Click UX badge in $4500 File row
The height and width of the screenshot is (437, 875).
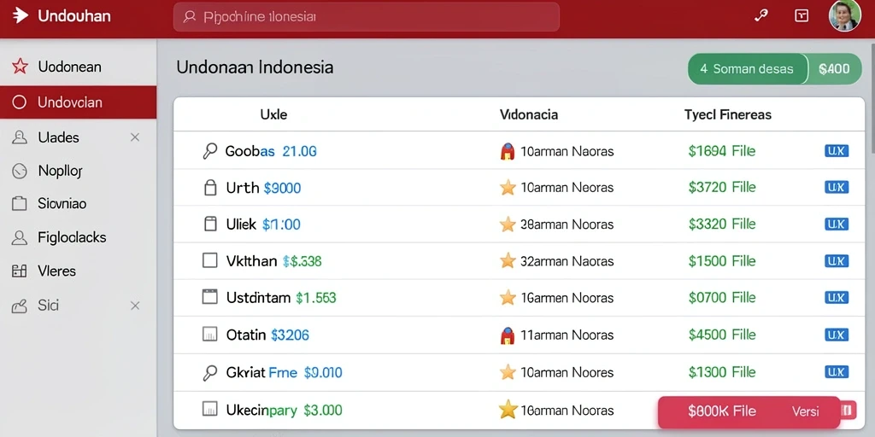click(837, 335)
